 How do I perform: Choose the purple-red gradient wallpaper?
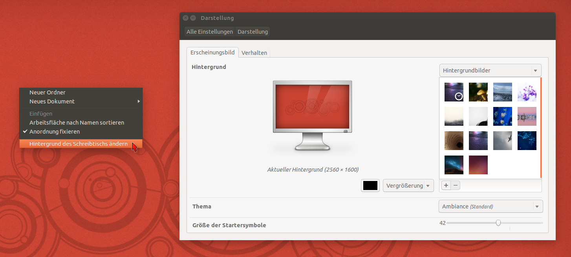(x=478, y=165)
